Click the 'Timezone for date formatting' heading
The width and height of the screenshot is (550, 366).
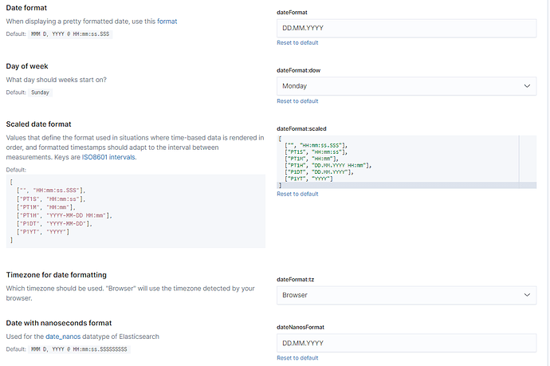[x=68, y=274]
